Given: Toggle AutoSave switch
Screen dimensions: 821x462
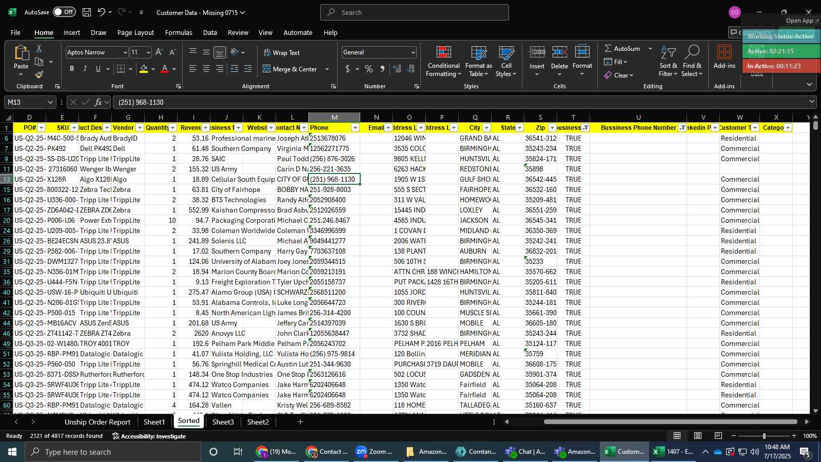Looking at the screenshot, I should pos(64,12).
